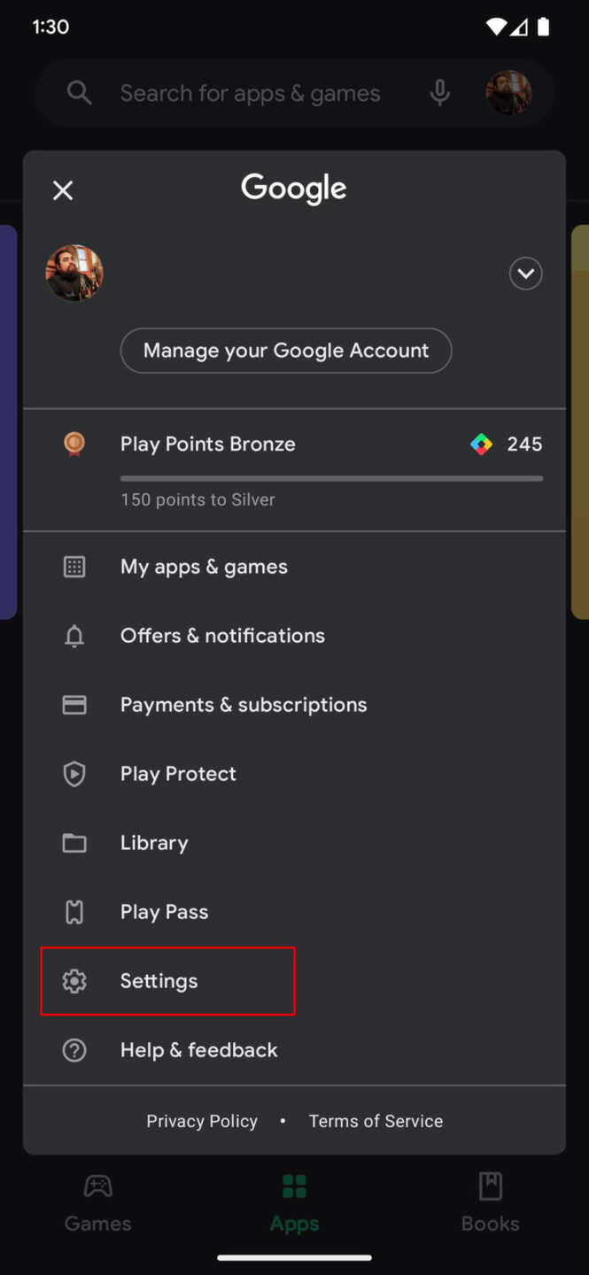Tap the Play Pass ticket icon
Image resolution: width=589 pixels, height=1275 pixels.
[x=74, y=912]
